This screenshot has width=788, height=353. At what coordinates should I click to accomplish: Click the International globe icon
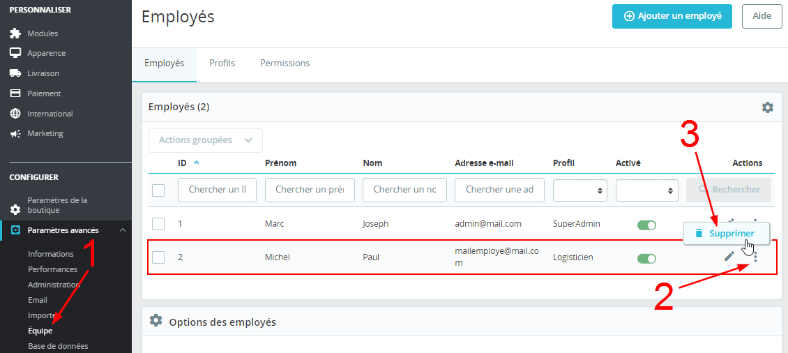tap(15, 114)
